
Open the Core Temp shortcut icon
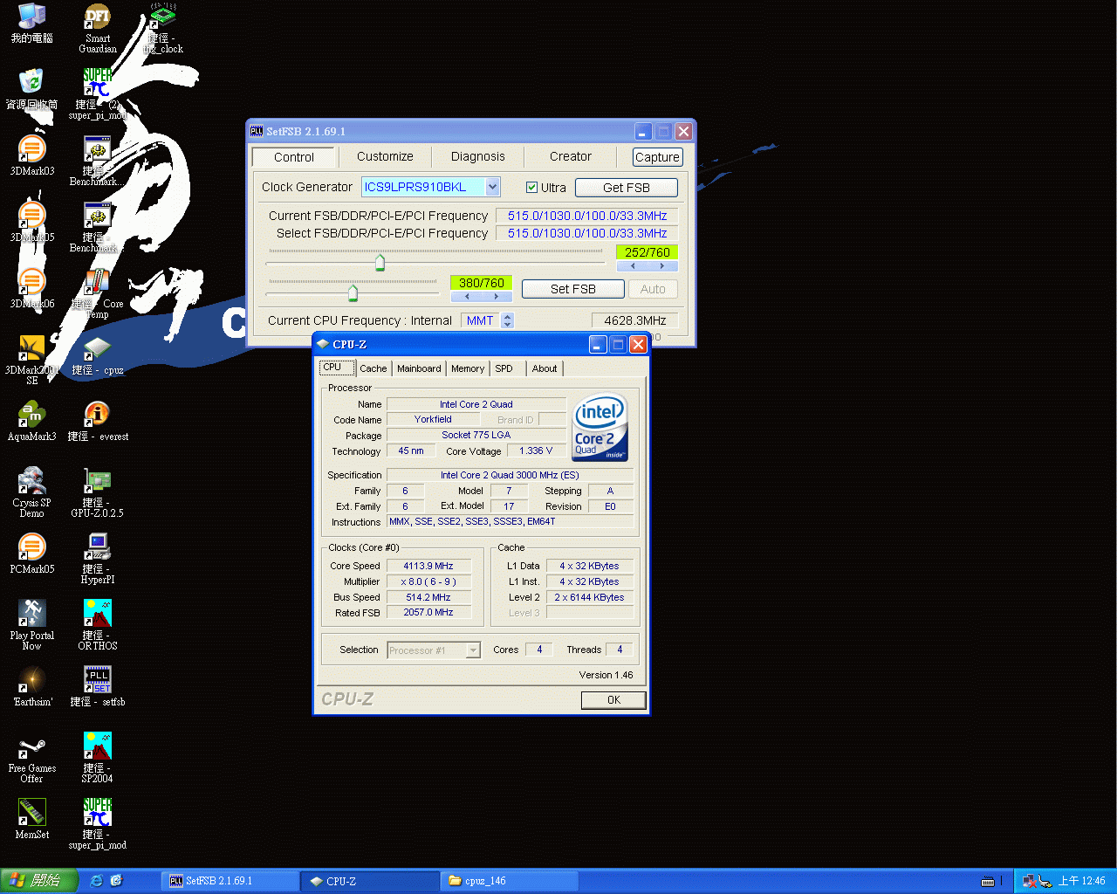click(98, 292)
